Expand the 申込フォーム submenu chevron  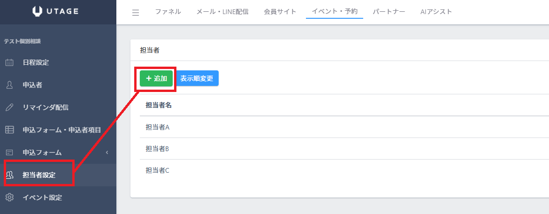(x=107, y=153)
